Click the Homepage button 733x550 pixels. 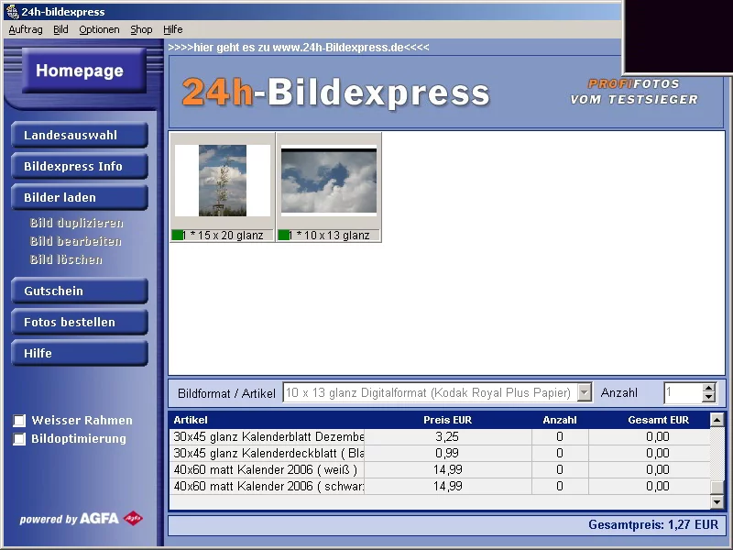point(83,71)
